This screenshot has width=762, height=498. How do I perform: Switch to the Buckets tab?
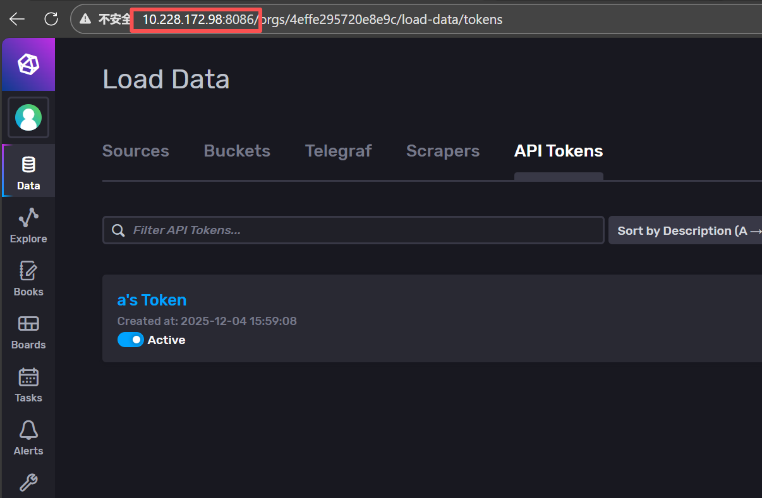[x=237, y=151]
